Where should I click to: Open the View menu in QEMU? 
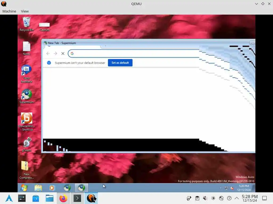[25, 11]
